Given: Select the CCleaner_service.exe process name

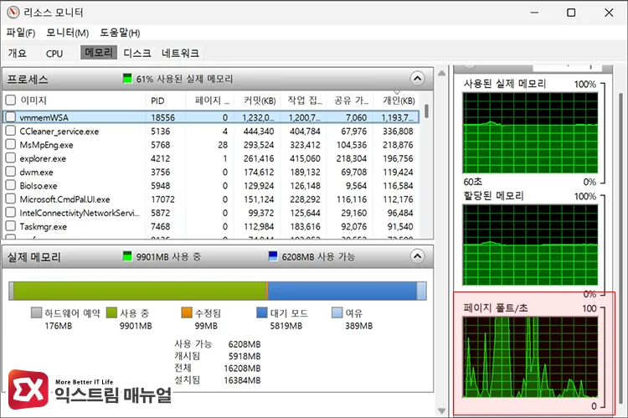Looking at the screenshot, I should pyautogui.click(x=59, y=131).
